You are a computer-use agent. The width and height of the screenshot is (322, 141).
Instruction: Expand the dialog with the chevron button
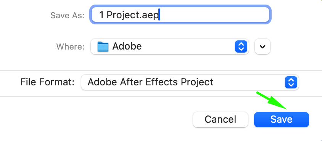click(x=262, y=46)
